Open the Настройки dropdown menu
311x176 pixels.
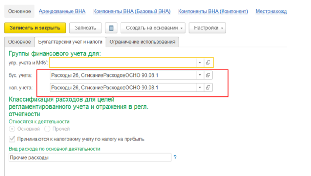(207, 28)
